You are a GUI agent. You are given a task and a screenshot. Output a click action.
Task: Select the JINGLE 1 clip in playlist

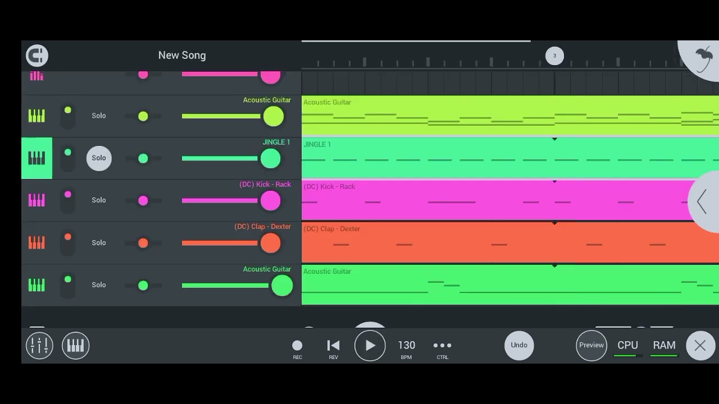(x=510, y=158)
